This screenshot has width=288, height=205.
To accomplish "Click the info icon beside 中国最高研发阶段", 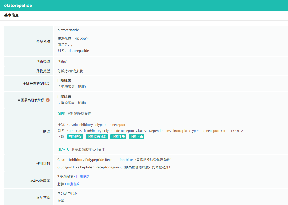I will (x=48, y=100).
